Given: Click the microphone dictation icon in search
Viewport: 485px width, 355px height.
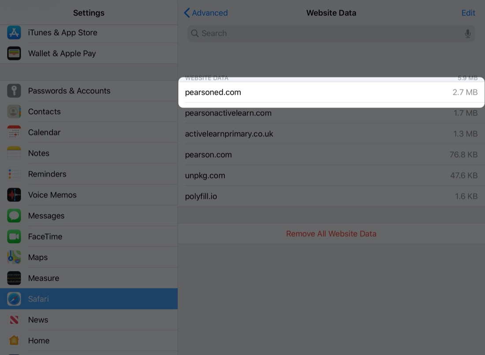Looking at the screenshot, I should tap(467, 34).
